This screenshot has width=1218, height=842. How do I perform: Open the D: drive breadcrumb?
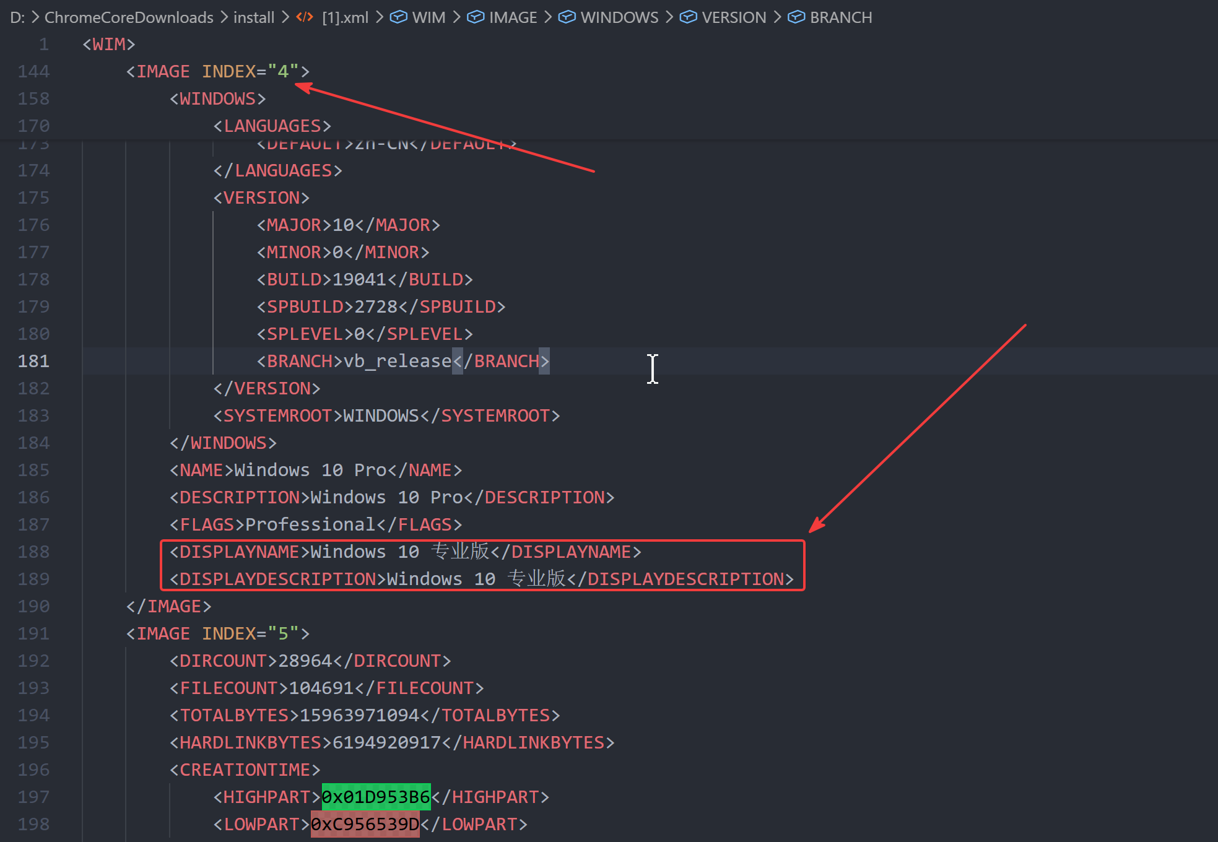point(17,17)
